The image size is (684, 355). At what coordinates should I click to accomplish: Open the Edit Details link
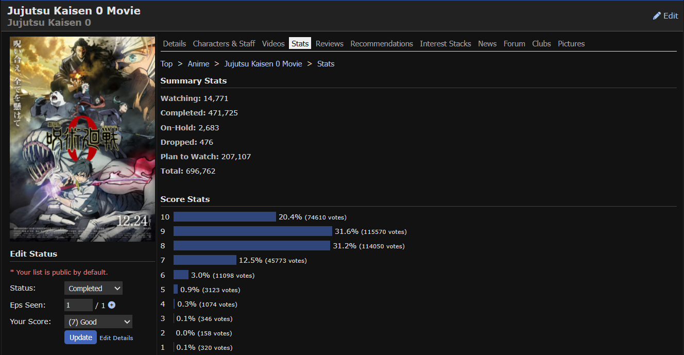[116, 338]
